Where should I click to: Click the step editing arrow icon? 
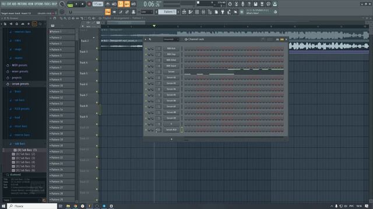coord(114,12)
